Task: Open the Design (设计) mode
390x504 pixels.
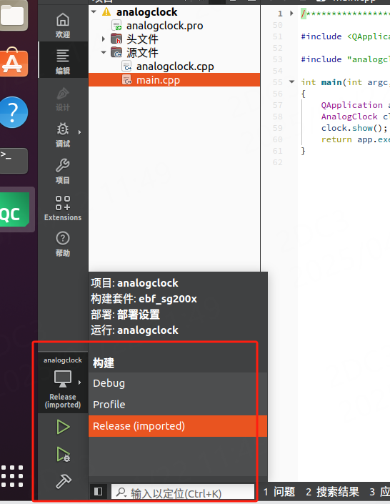Action: (63, 99)
